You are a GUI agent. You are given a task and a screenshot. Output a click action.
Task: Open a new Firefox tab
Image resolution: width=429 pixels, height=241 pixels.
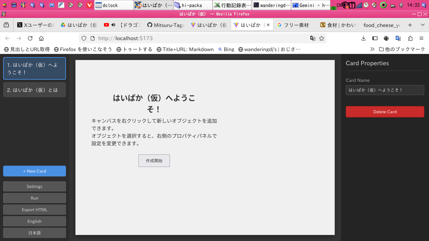[x=410, y=25]
